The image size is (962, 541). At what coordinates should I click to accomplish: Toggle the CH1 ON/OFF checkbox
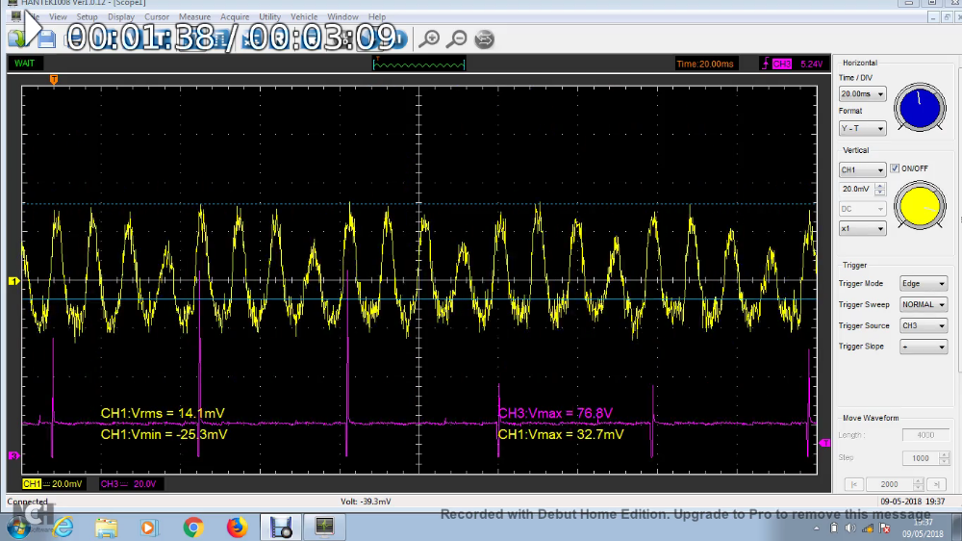coord(895,168)
